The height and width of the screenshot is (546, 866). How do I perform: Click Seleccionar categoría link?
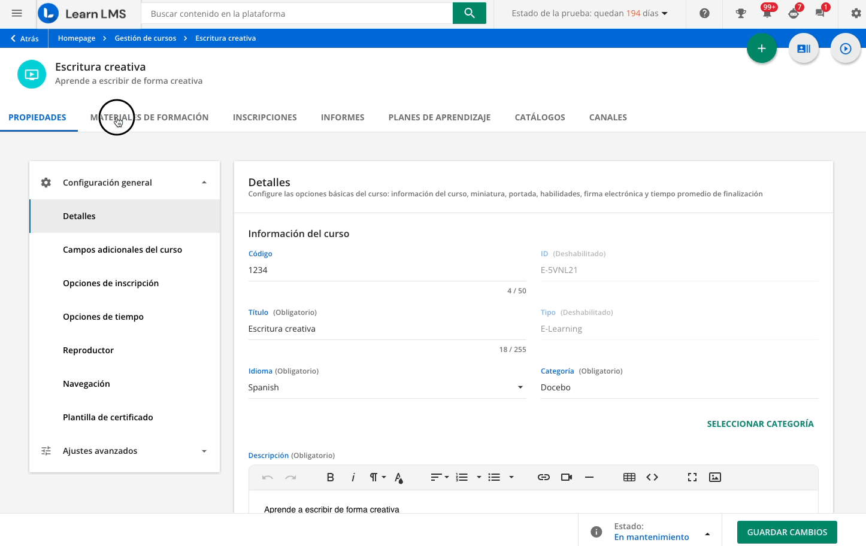point(760,424)
